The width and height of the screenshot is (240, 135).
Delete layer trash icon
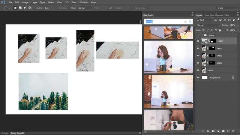pyautogui.click(x=233, y=131)
